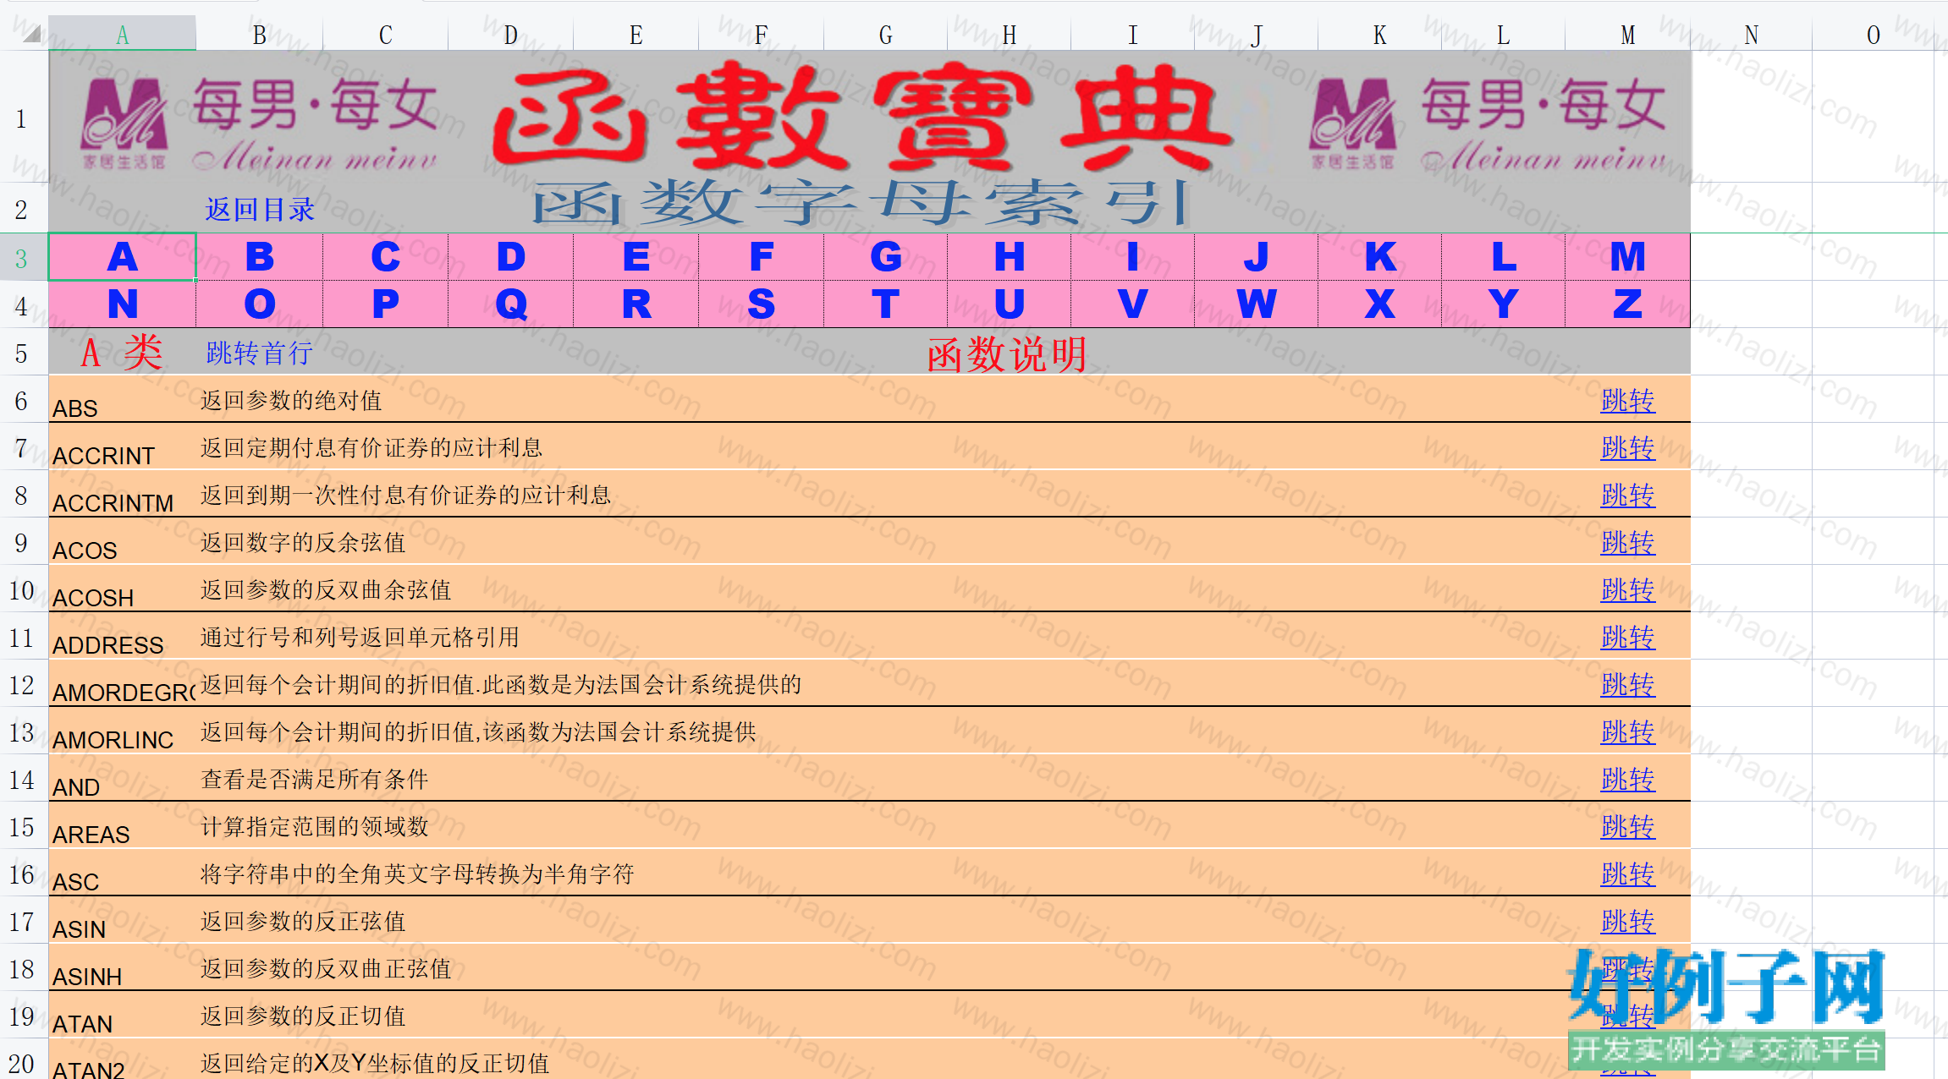Jump to letter J index cell

pos(1257,257)
